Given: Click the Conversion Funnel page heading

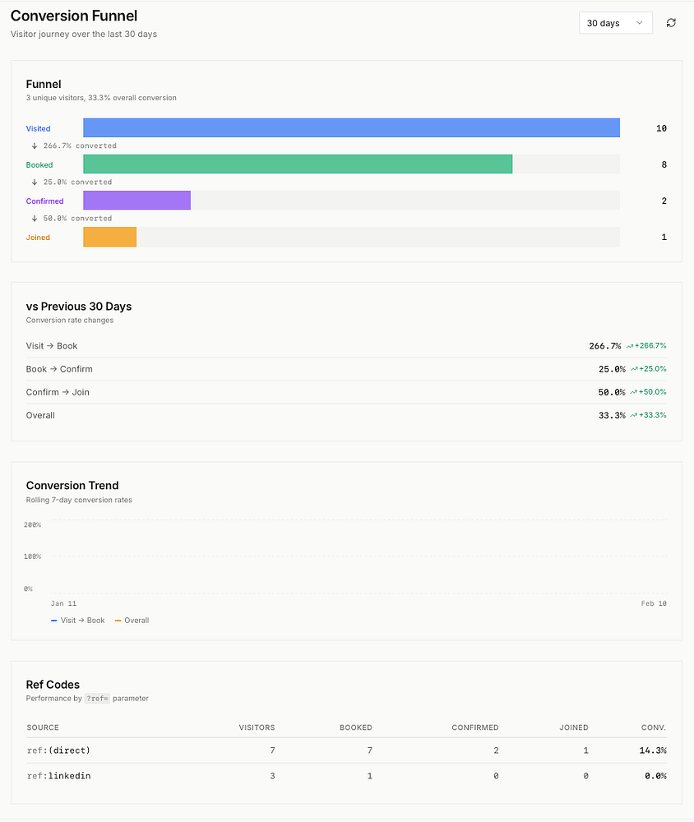Looking at the screenshot, I should pos(74,16).
